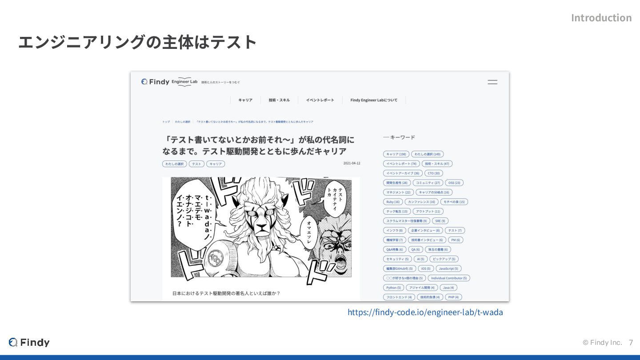Select the アウトプット (11) keyword tag
640x360 pixels.
click(428, 212)
